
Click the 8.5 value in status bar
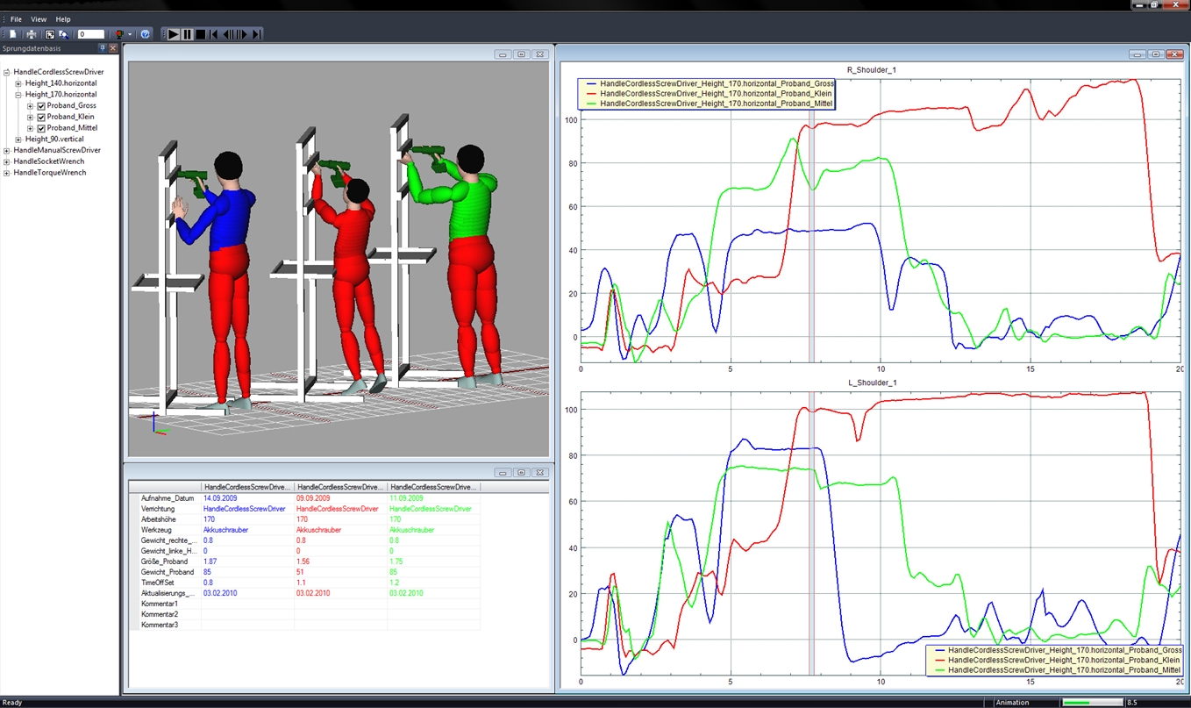click(x=1132, y=702)
